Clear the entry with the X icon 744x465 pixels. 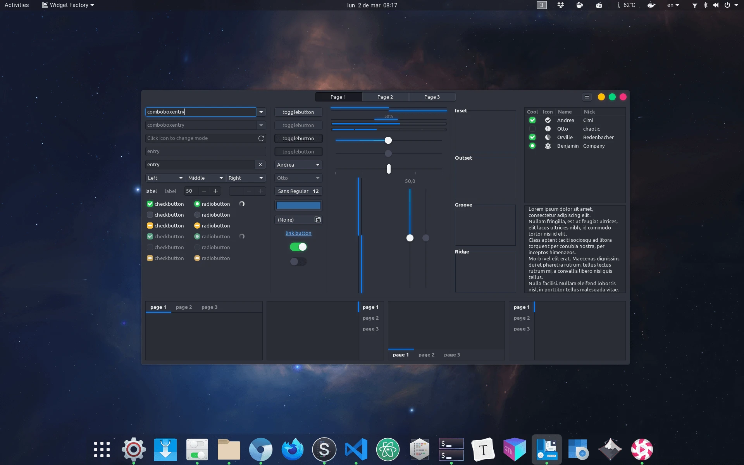[x=260, y=165]
